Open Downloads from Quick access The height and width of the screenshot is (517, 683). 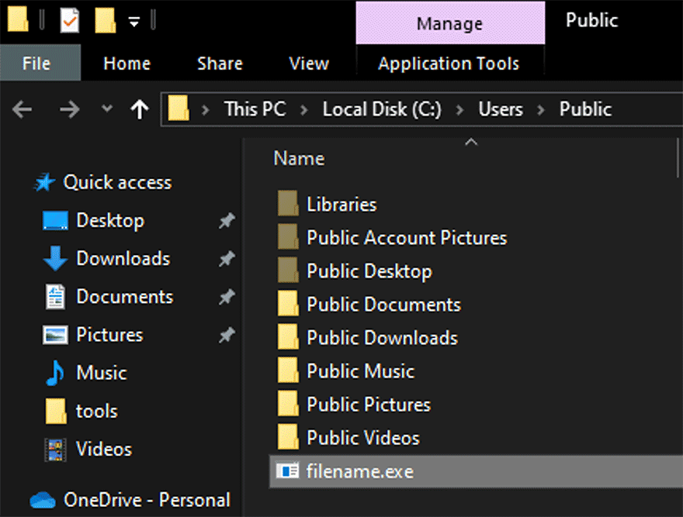(x=123, y=258)
